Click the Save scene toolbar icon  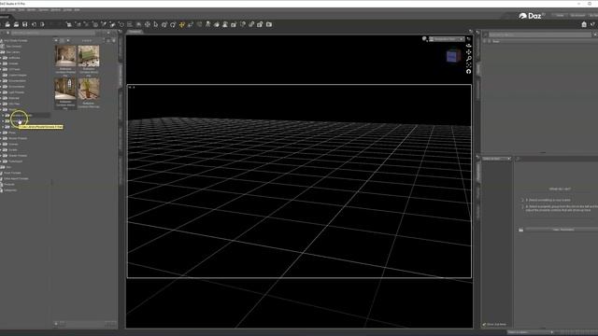tap(25, 24)
